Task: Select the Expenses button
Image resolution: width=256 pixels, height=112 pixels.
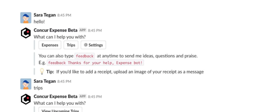Action: tap(50, 45)
